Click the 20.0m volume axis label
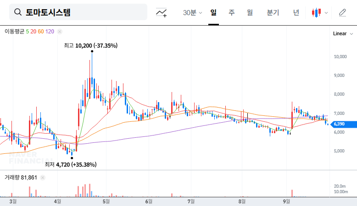357x206 pixels. point(340,186)
